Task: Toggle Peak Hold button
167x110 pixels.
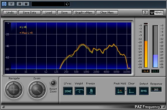Action: (x=120, y=91)
